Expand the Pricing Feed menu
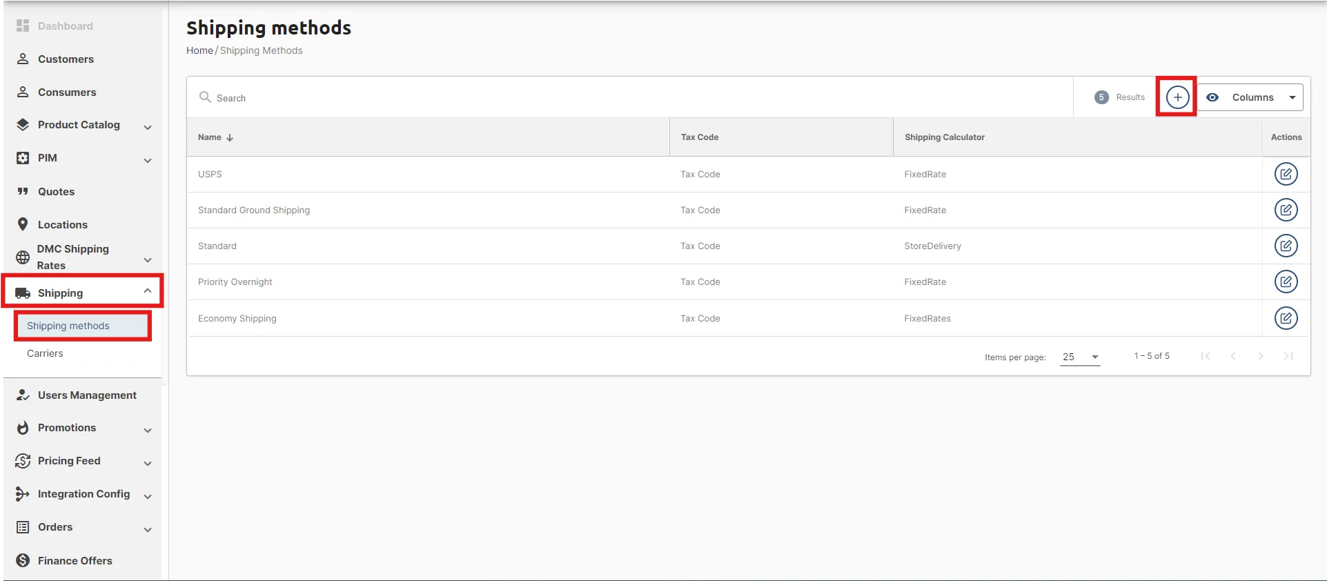This screenshot has height=581, width=1327. [x=147, y=464]
